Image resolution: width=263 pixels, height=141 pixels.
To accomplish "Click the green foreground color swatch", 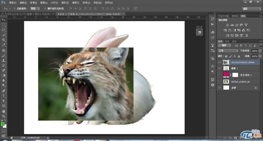I will (3, 124).
